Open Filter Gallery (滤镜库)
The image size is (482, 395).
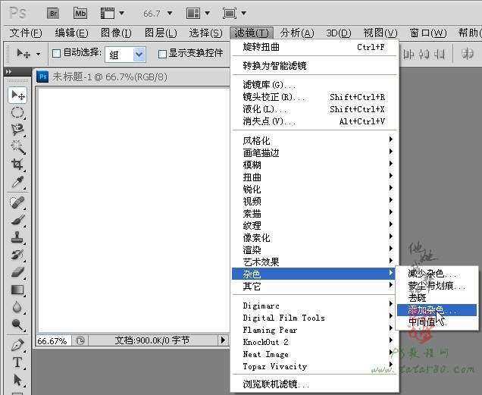(x=315, y=85)
